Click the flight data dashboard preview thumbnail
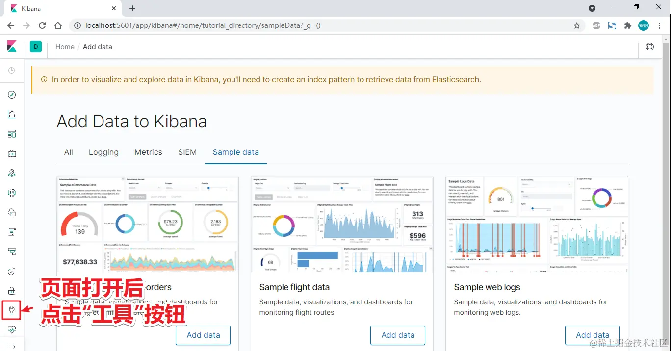Image resolution: width=671 pixels, height=351 pixels. 342,225
